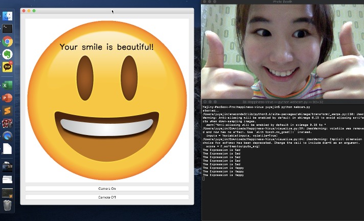Screen dimensions: 364x221
Task: Open the minimized light window thumbnail in the dock
Action: (x=8, y=180)
